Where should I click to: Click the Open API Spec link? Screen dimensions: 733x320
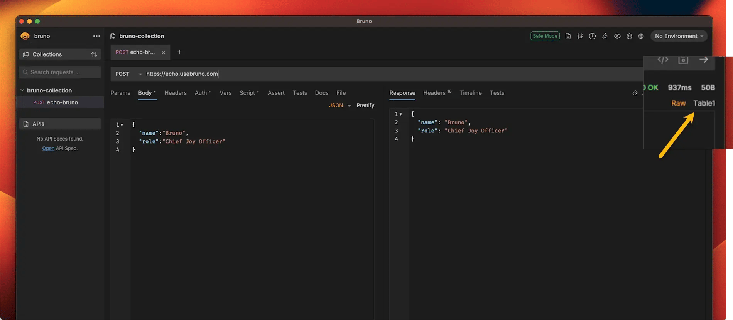[48, 148]
